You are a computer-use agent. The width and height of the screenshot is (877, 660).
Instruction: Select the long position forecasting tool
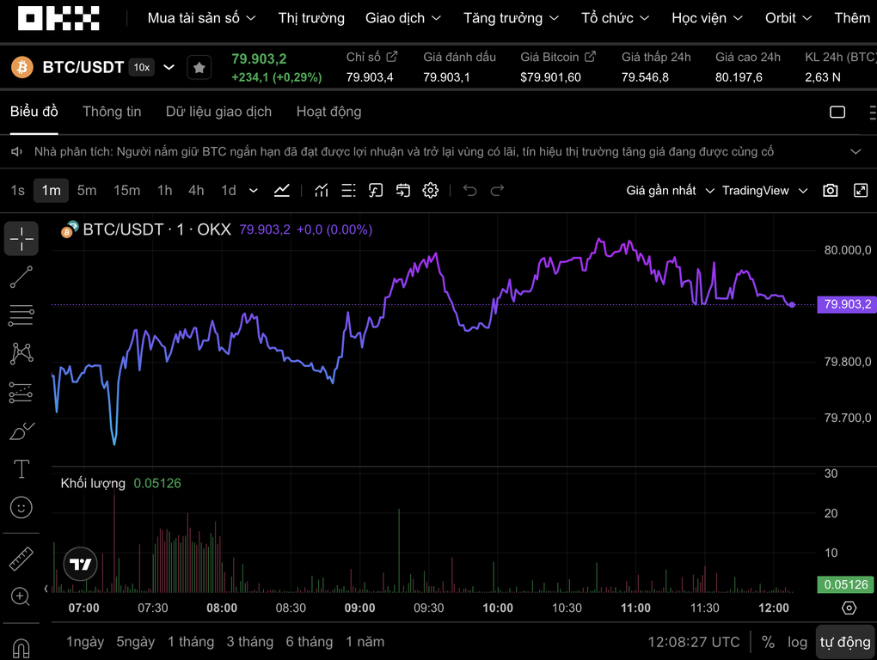click(x=21, y=393)
